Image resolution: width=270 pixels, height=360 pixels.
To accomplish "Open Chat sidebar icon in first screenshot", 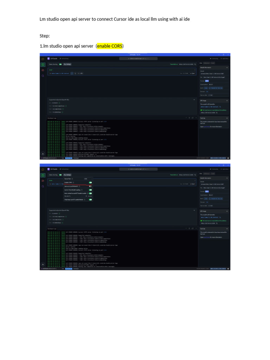I will pos(43,59).
